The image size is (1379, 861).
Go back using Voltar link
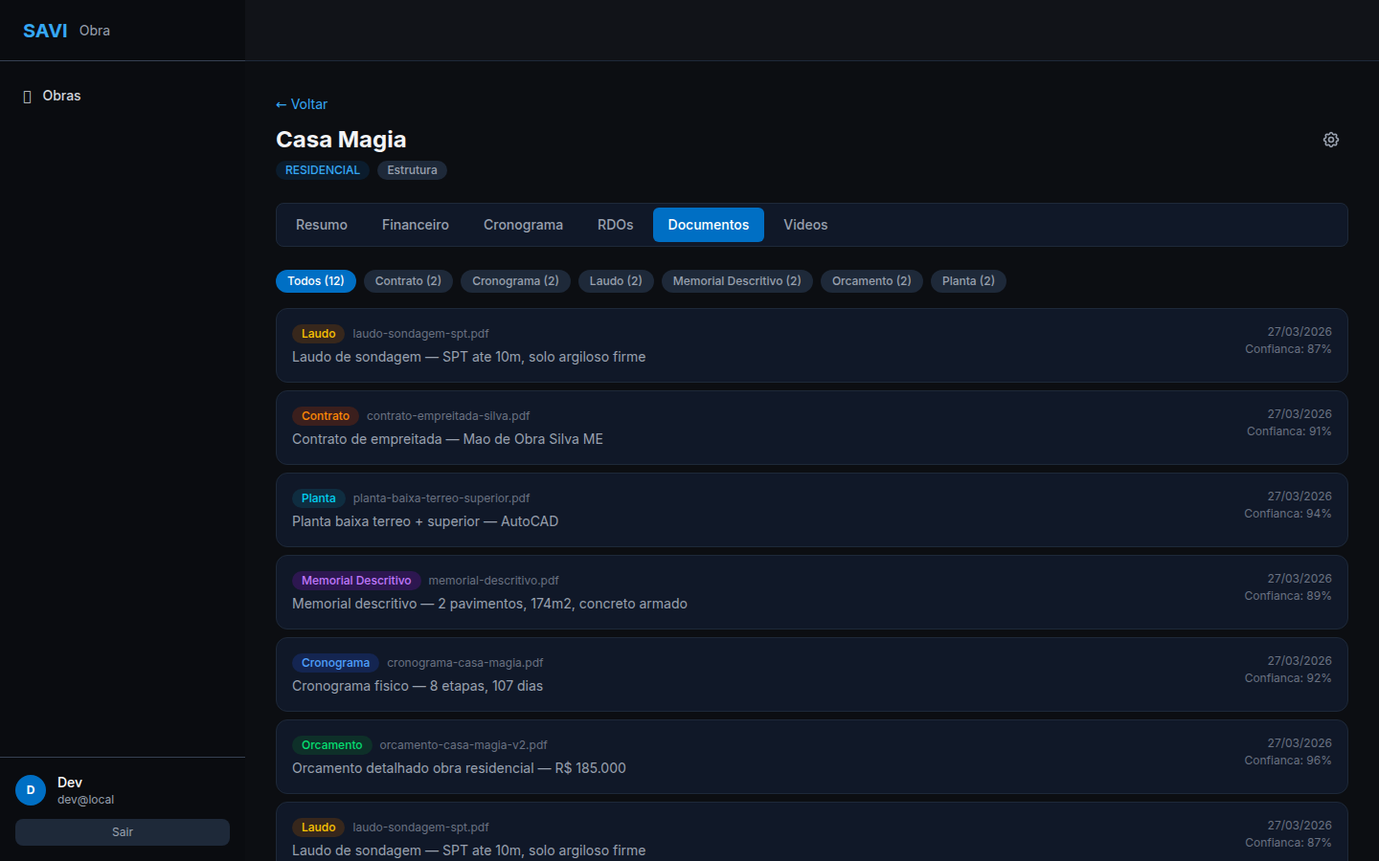pos(302,104)
